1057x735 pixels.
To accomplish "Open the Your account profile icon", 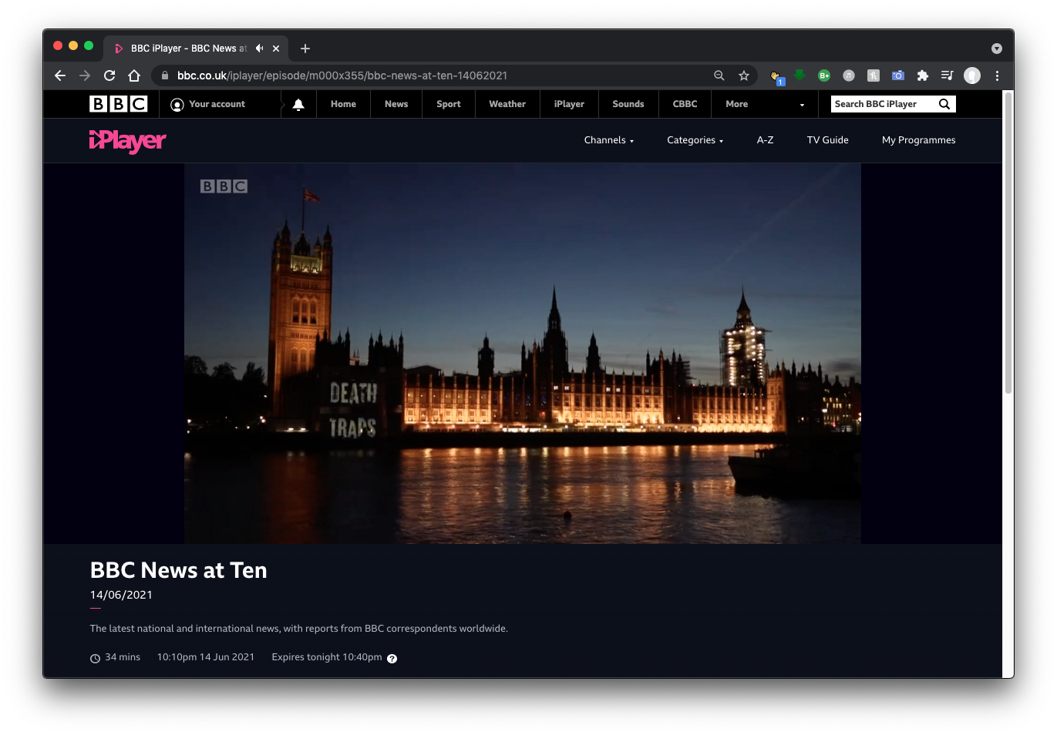I will point(177,105).
